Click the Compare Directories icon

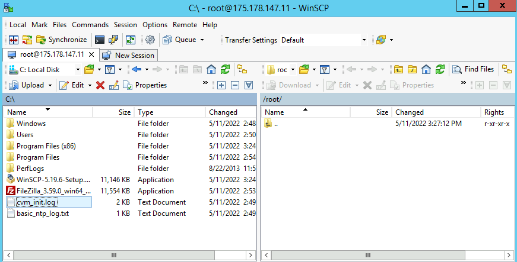tap(14, 40)
